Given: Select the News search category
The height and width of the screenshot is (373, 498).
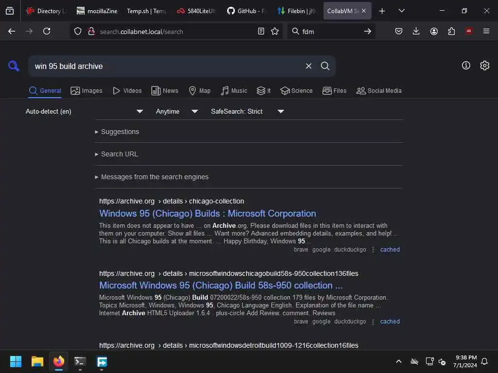Looking at the screenshot, I should pyautogui.click(x=165, y=91).
